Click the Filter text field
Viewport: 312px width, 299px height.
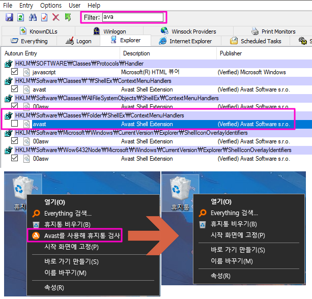(133, 17)
